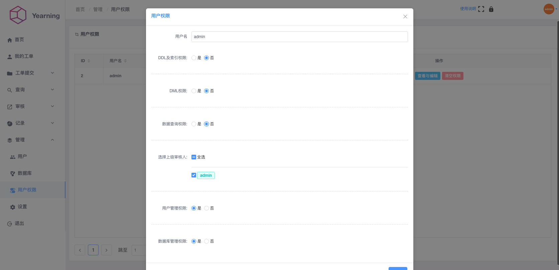559x270 pixels.
Task: Click the 用户权限 toggle icon
Action: click(x=13, y=190)
